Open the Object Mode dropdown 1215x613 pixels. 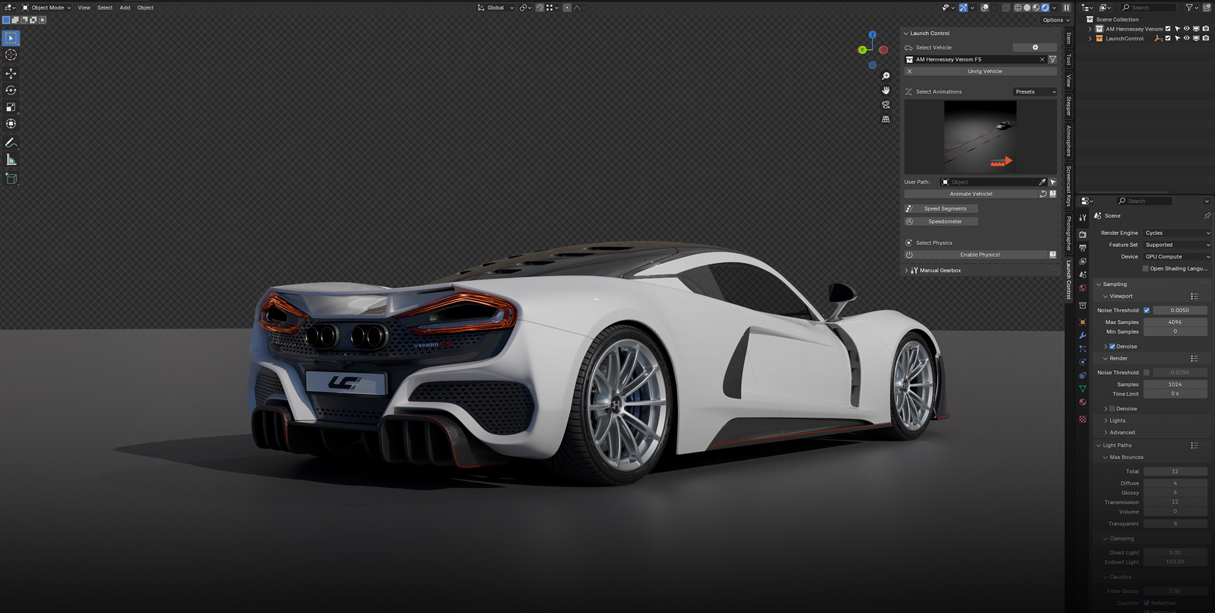coord(47,8)
